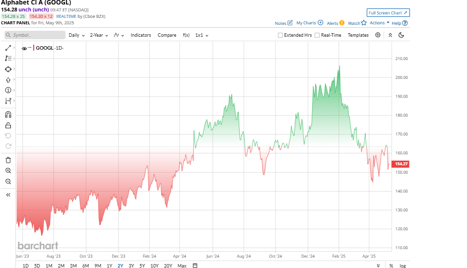Delete drawings with the trash icon
The image size is (467, 268).
[x=8, y=160]
